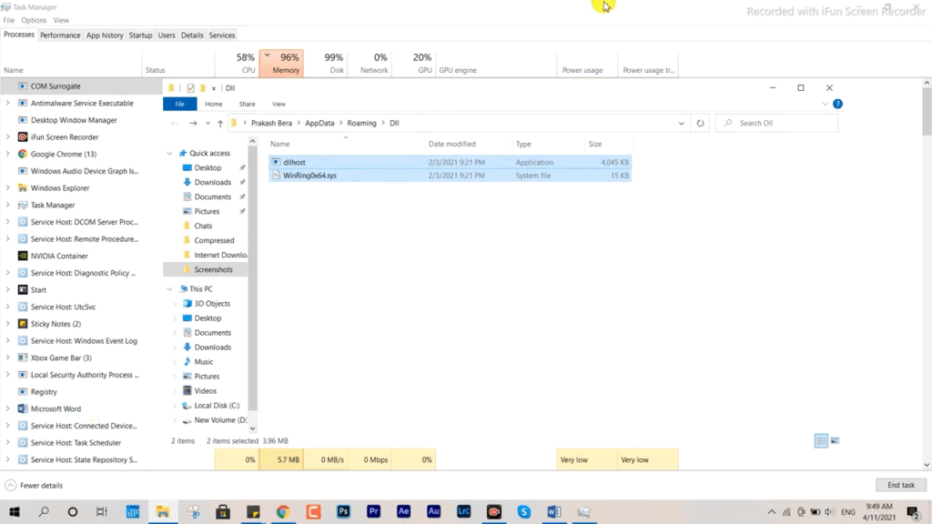This screenshot has width=932, height=524.
Task: Collapse This PC tree node
Action: pyautogui.click(x=170, y=288)
